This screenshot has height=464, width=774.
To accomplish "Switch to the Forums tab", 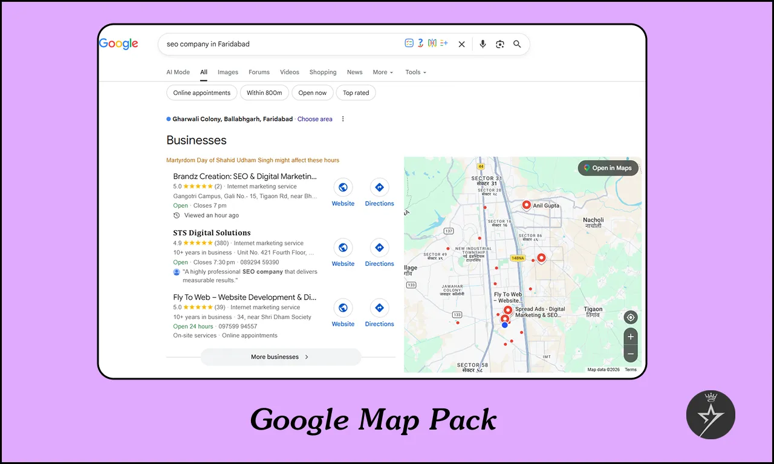I will 259,72.
